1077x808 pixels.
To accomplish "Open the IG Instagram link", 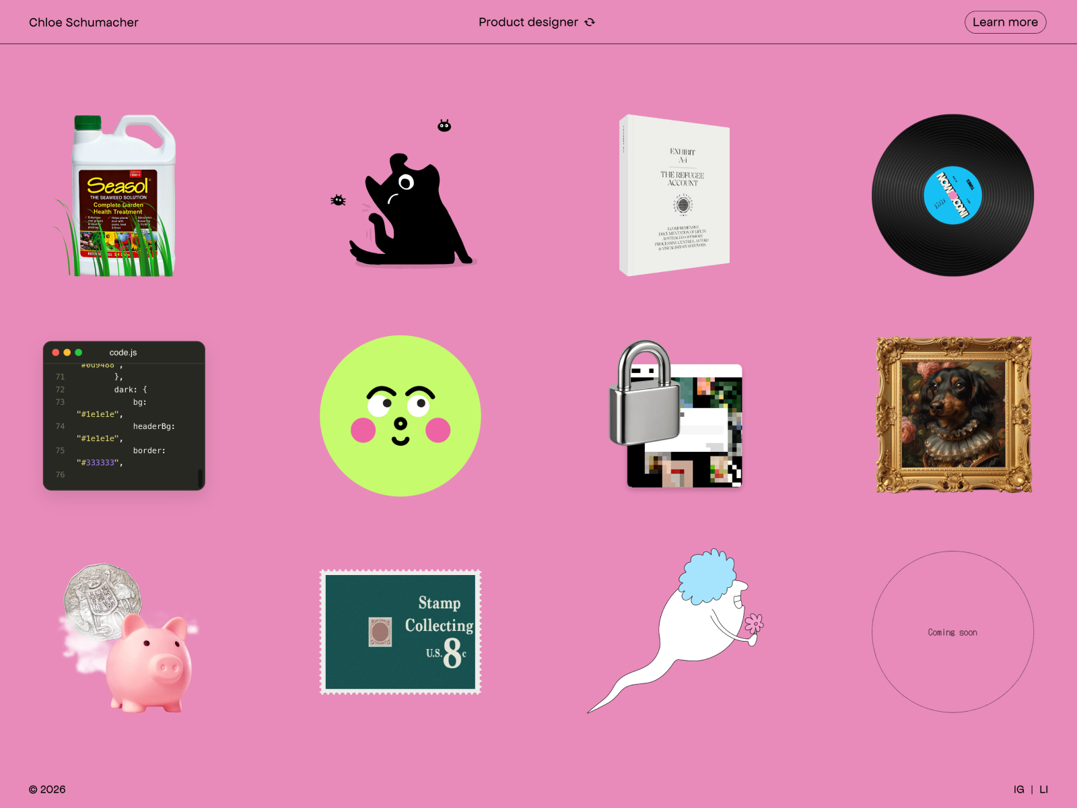I will click(1018, 789).
